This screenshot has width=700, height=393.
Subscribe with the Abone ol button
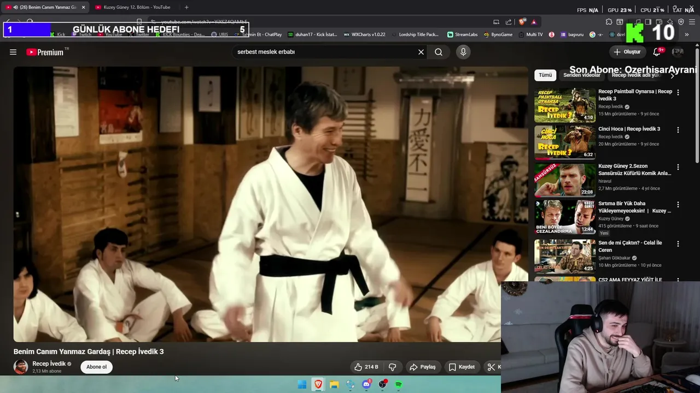[96, 367]
